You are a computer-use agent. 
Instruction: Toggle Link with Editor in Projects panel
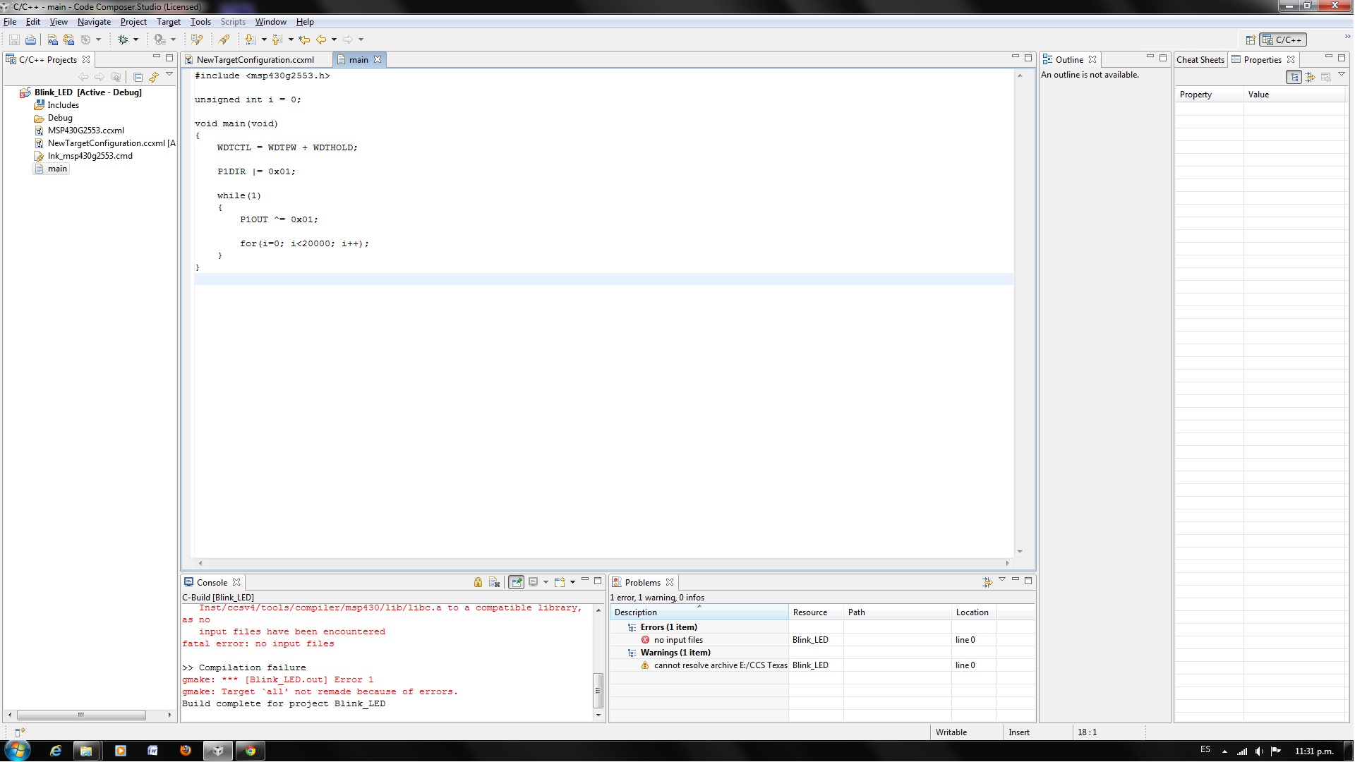154,77
